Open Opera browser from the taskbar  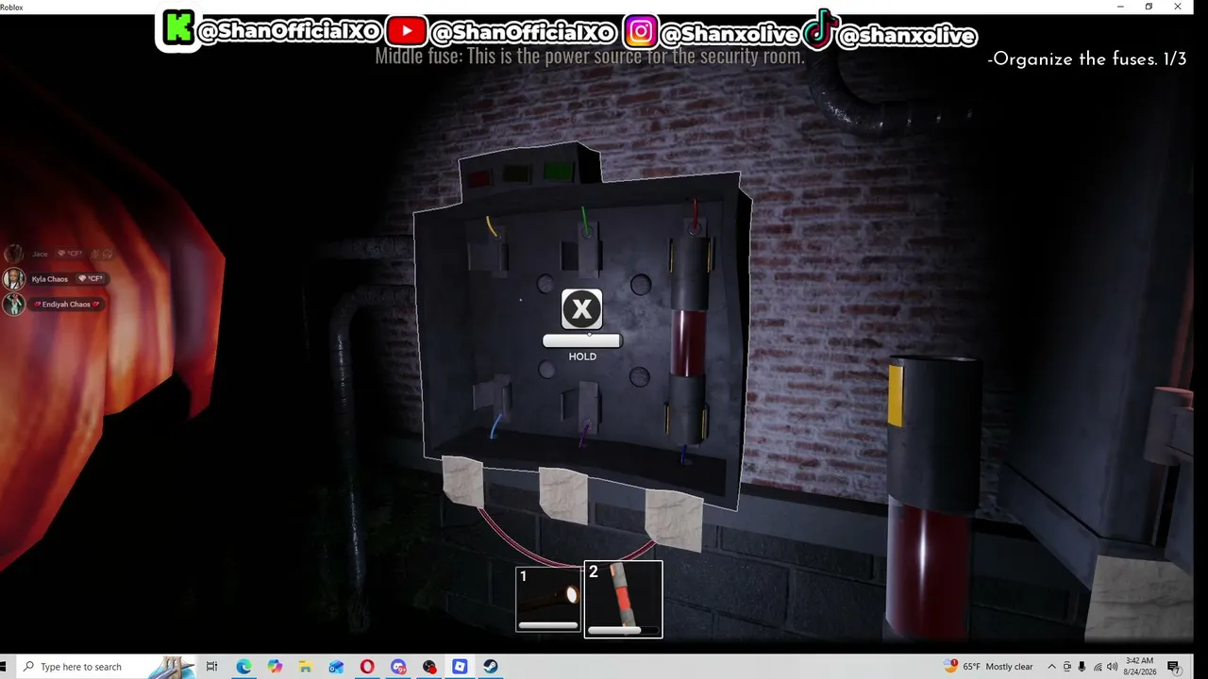367,667
